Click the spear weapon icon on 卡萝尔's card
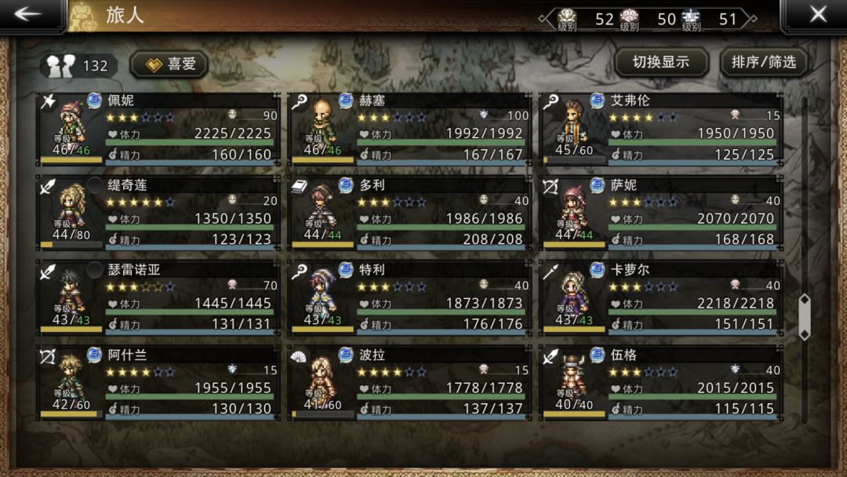 click(551, 271)
